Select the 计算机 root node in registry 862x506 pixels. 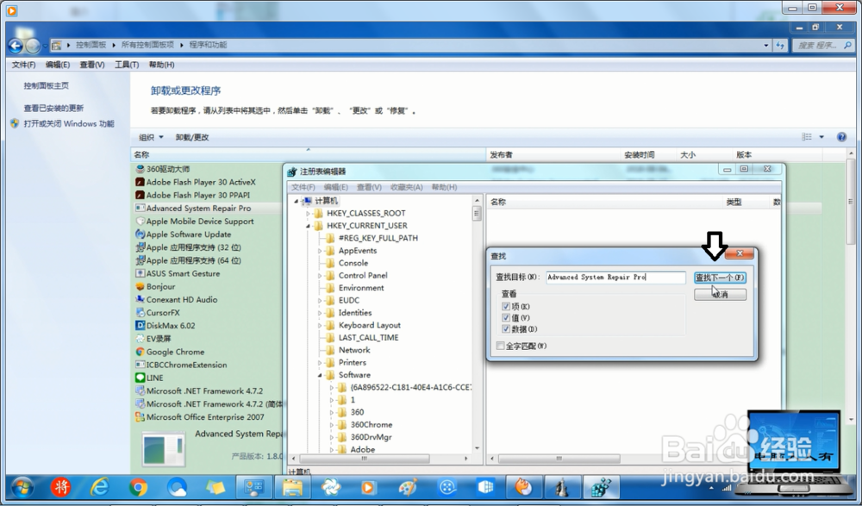pyautogui.click(x=326, y=201)
